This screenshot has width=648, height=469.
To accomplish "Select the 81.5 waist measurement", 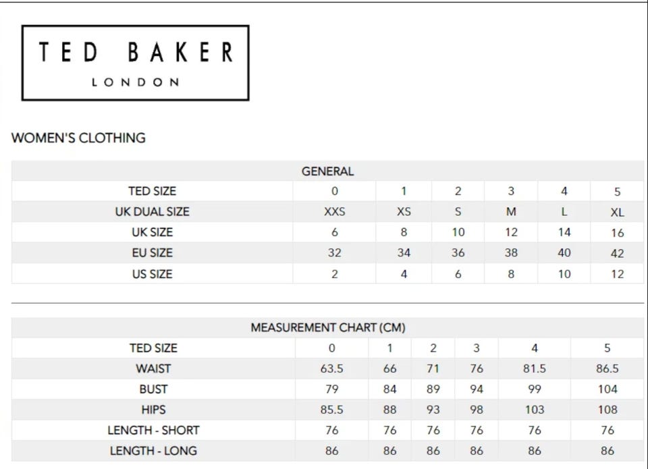I will tap(534, 369).
